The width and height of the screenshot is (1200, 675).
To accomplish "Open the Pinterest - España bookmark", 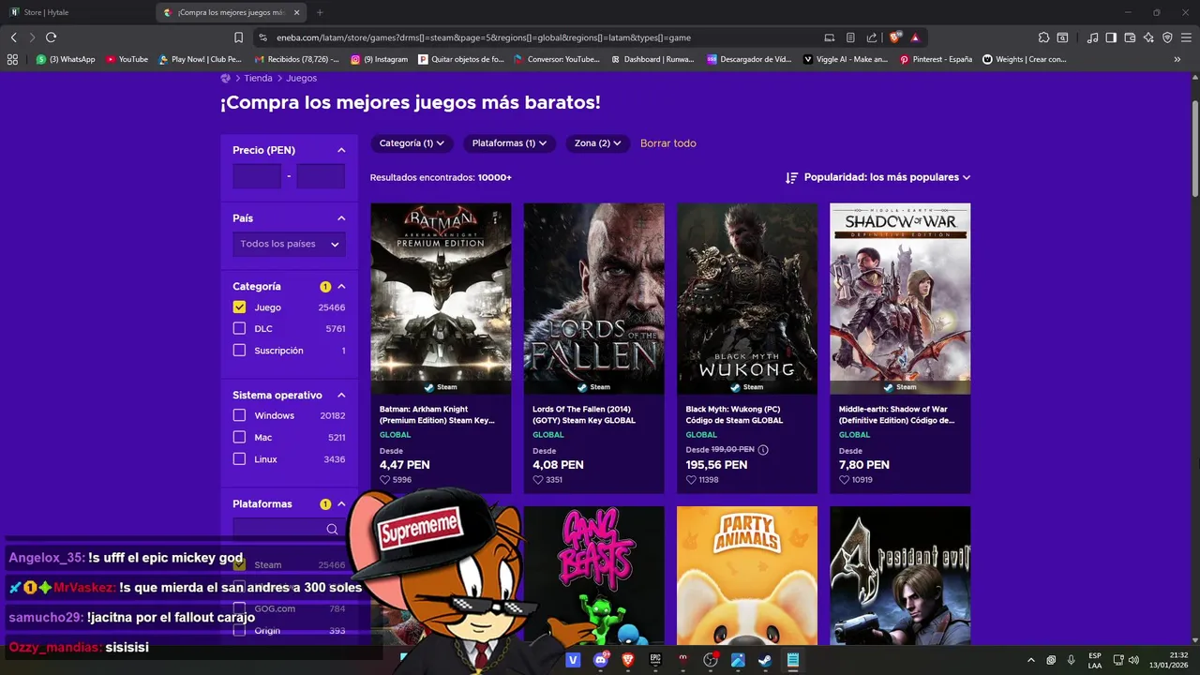I will [x=936, y=59].
